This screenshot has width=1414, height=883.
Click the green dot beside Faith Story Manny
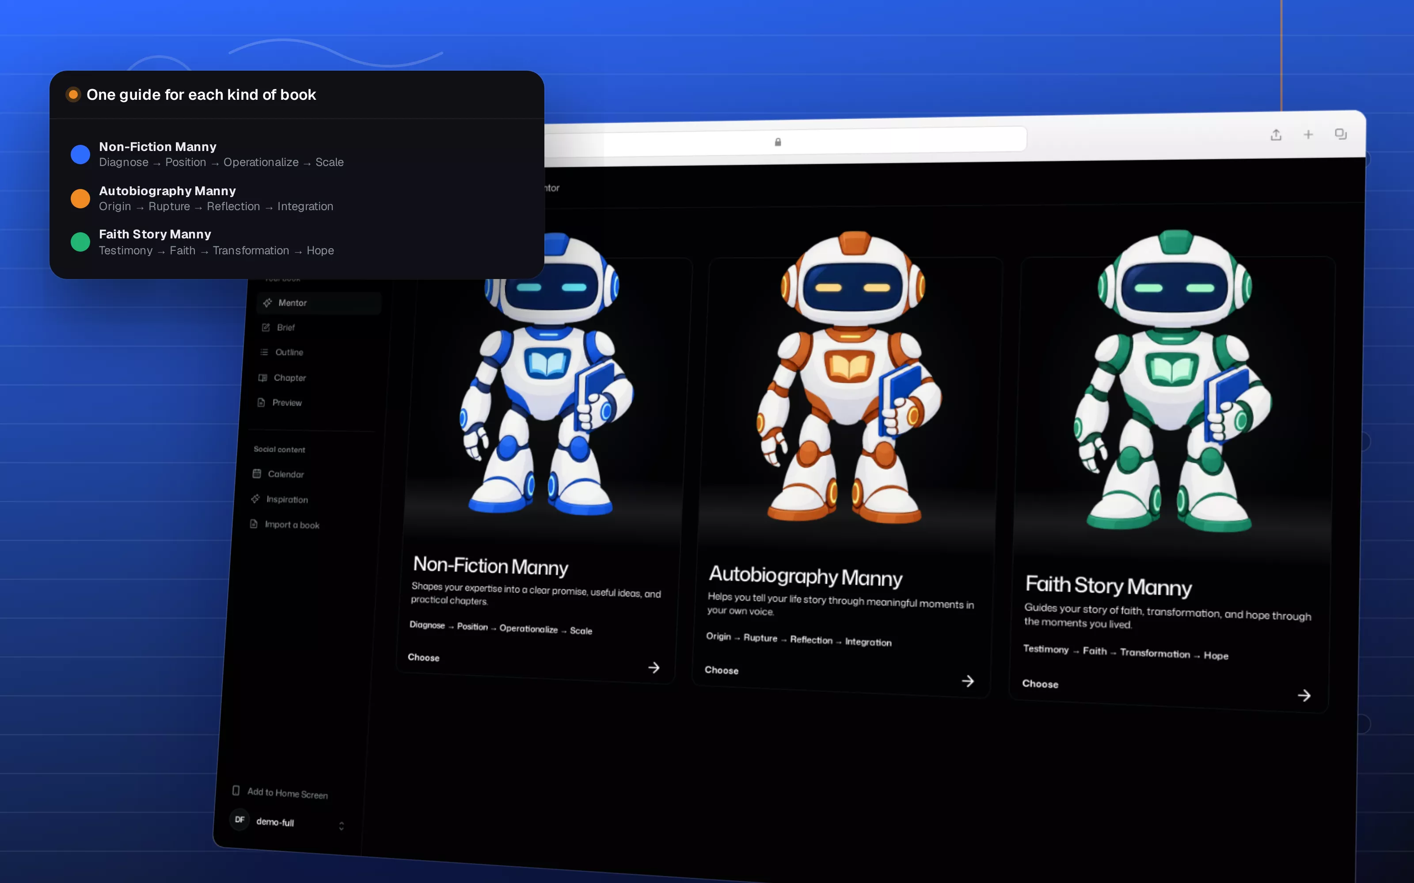pyautogui.click(x=80, y=242)
